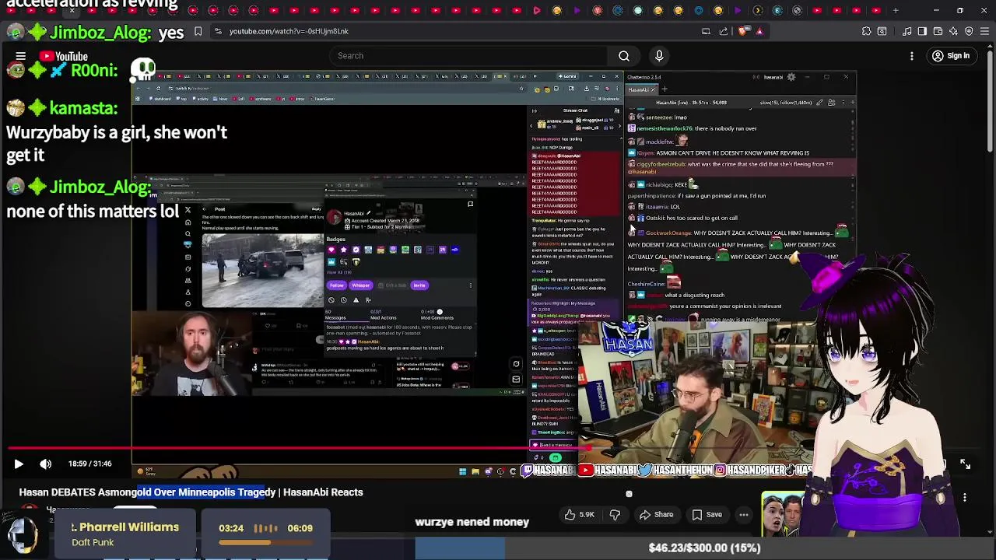996x560 pixels.
Task: Open YouTube settings three-dot menu
Action: 912,56
